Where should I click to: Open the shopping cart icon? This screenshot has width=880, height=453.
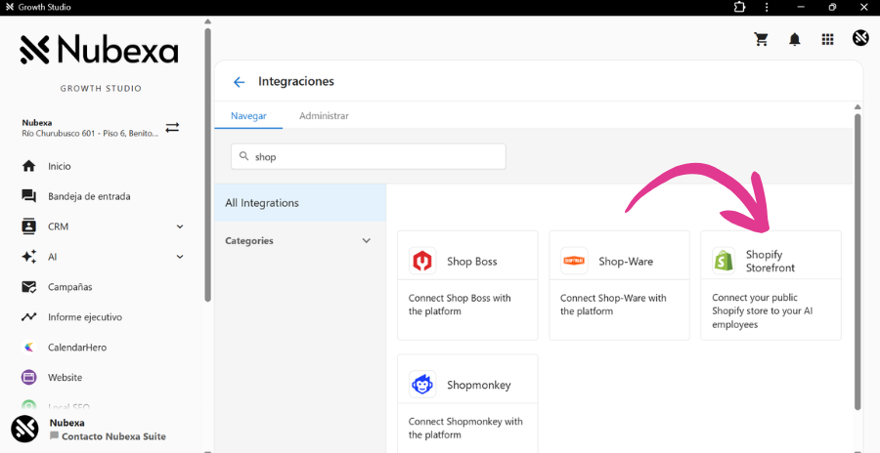[761, 39]
